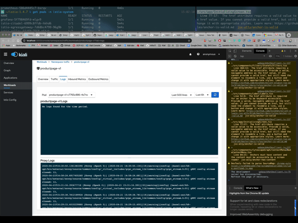298x223 pixels.
Task: Click the console Filter input field
Action: [278, 56]
